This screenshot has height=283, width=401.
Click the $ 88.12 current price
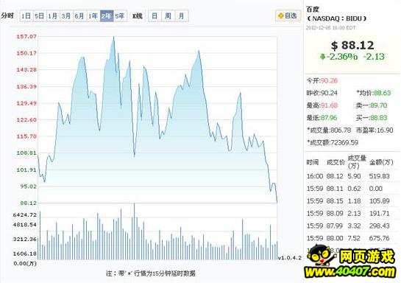[x=352, y=46]
